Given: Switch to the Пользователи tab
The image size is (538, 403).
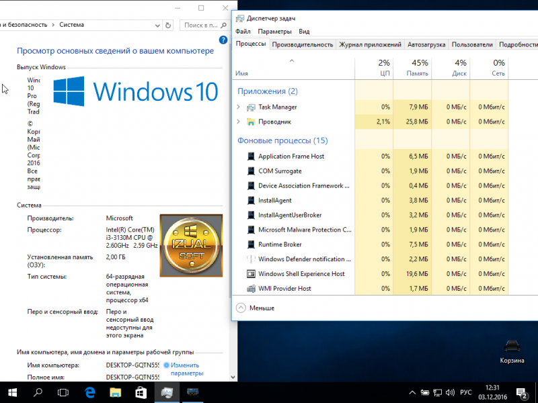Looking at the screenshot, I should [x=472, y=44].
